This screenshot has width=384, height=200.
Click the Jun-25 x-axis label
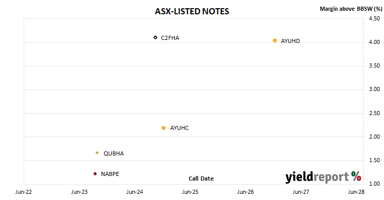tap(190, 192)
